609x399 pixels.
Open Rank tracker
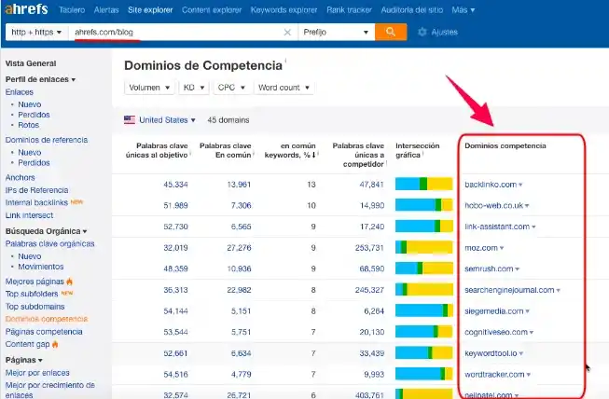pos(349,10)
